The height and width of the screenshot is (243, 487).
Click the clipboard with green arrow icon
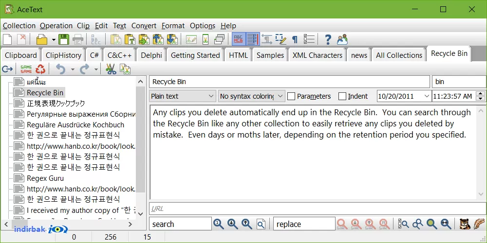point(144,39)
